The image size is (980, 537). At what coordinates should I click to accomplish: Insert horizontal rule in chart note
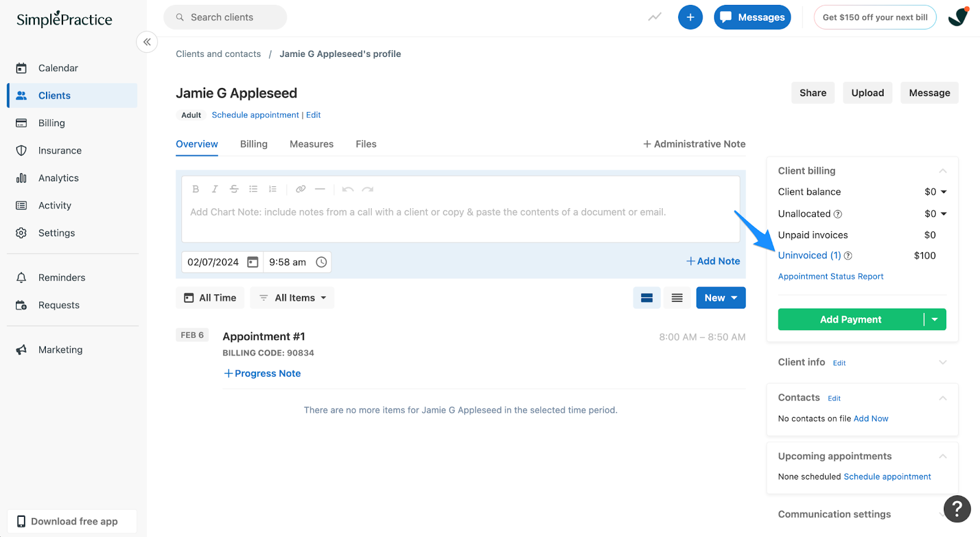(x=320, y=189)
